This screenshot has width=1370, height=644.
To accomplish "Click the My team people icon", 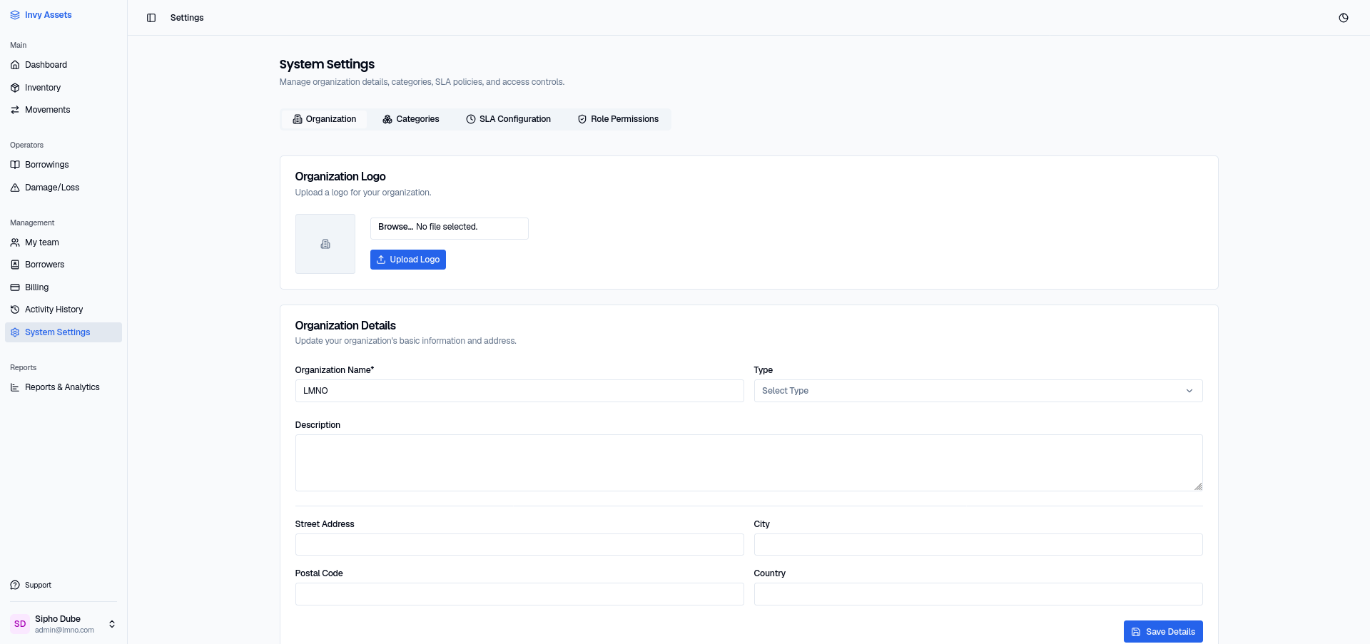I will [x=15, y=242].
